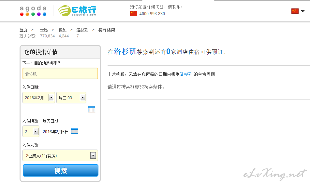This screenshot has width=310, height=185.
Task: Open the language flag selector at top right
Action: pos(298,11)
